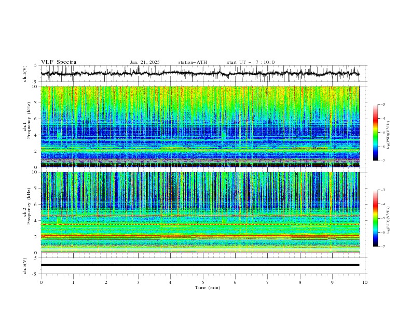Screen dimensions: 411x317
Task: Click the ch.1 voltage waveform trace
Action: coord(200,74)
